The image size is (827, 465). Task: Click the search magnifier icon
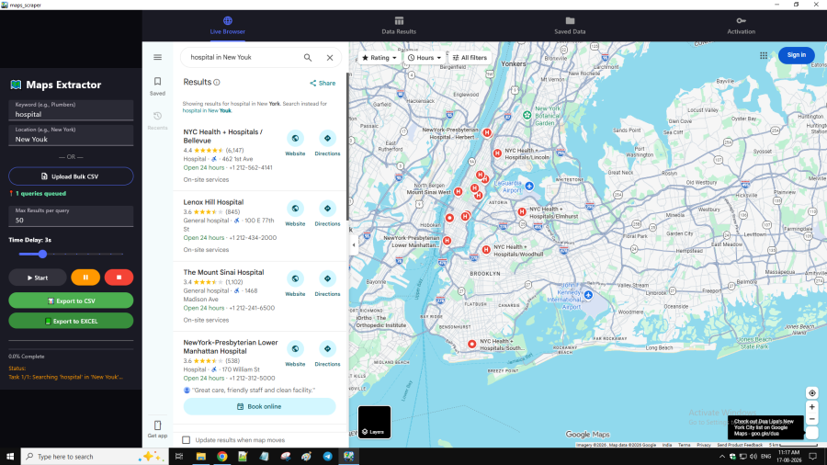(x=308, y=58)
